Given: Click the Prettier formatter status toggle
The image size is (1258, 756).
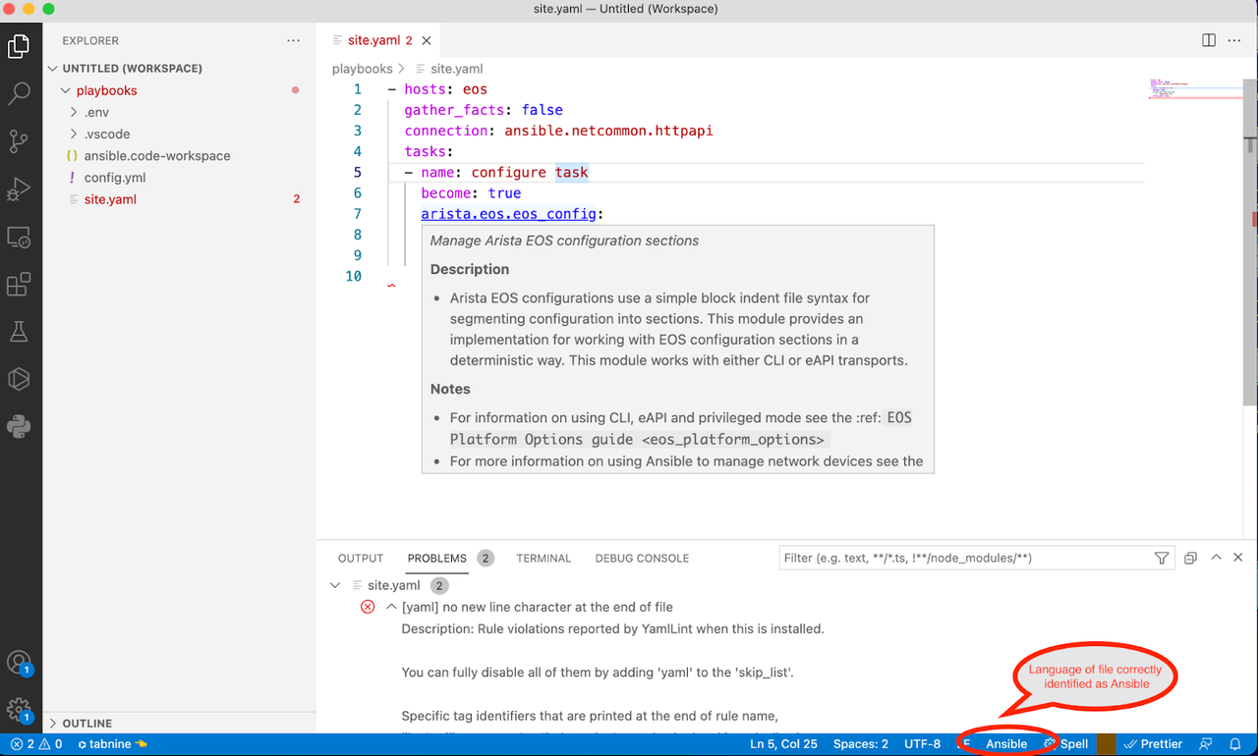Looking at the screenshot, I should pos(1152,744).
